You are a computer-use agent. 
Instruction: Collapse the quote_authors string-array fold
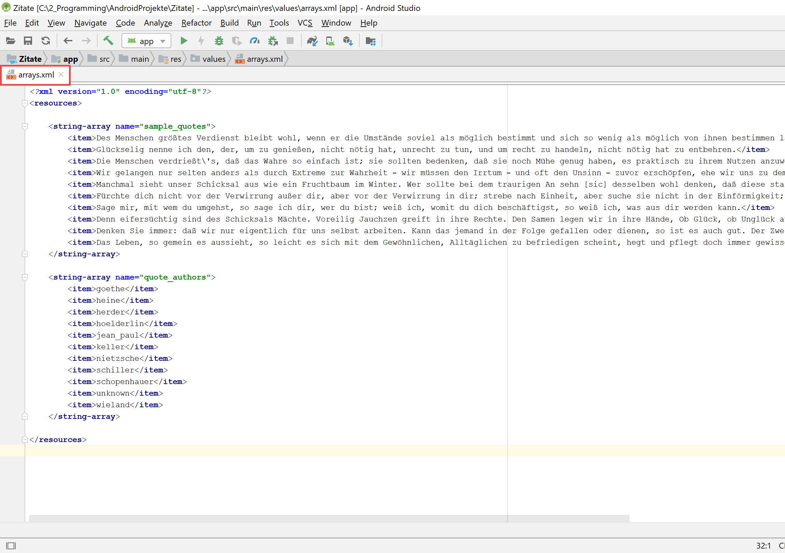[x=25, y=277]
